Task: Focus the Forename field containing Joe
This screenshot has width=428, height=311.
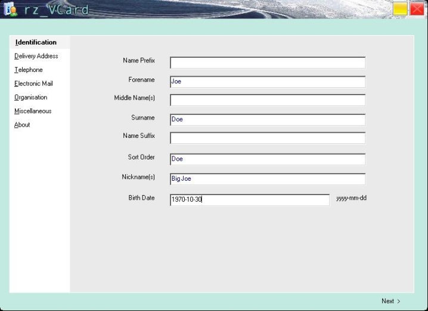Action: [x=267, y=82]
